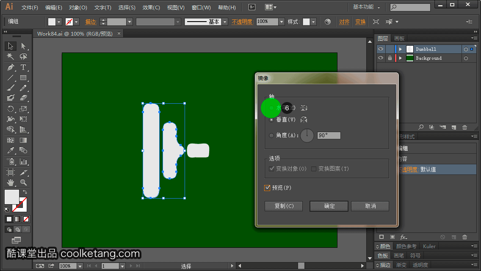Open 基本功能 workspace switcher

(366, 7)
